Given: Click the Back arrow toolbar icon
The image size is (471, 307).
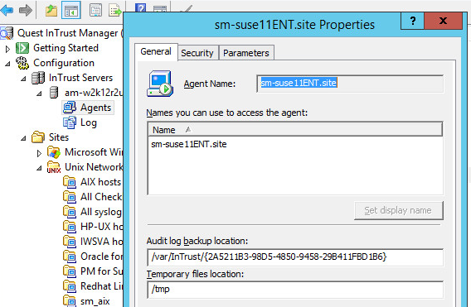Looking at the screenshot, I should coord(7,10).
